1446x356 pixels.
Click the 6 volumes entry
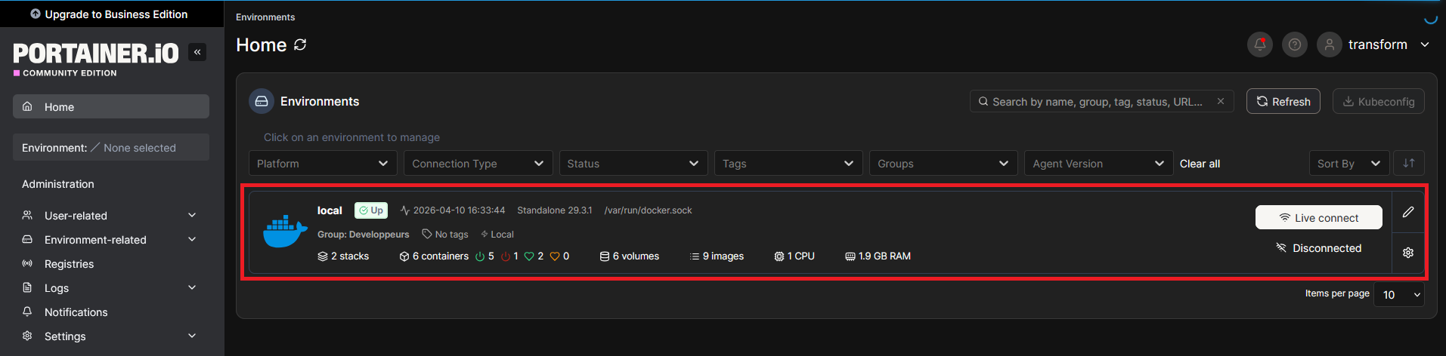point(629,256)
